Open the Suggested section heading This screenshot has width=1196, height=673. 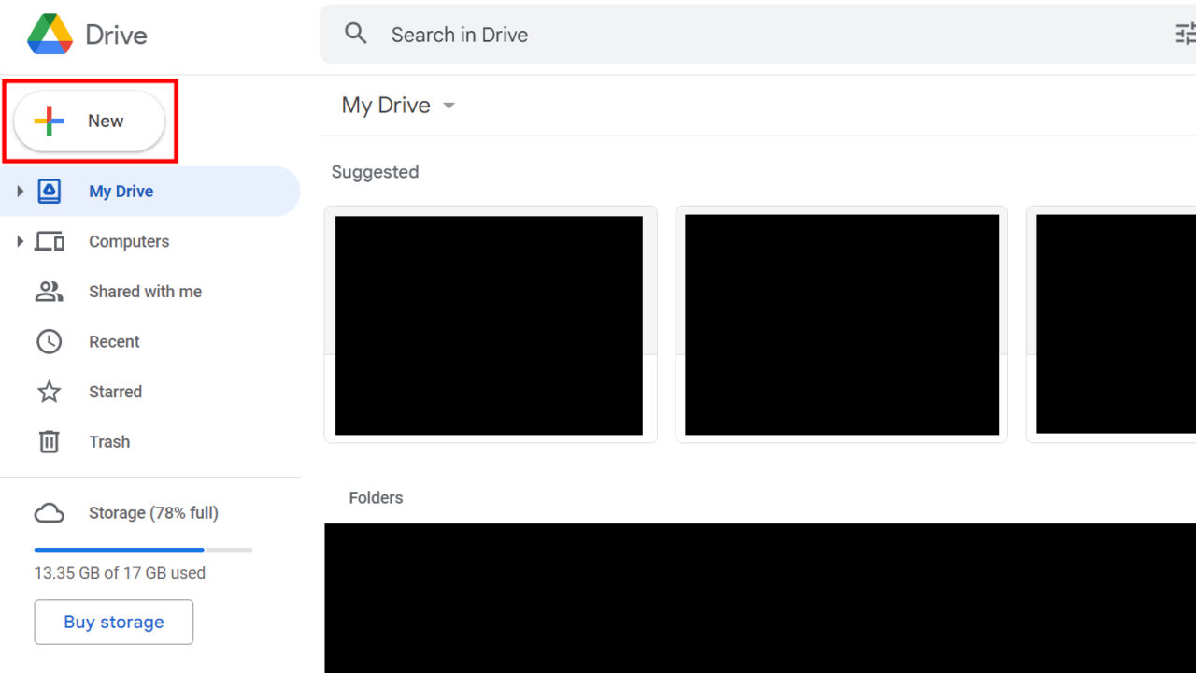(x=375, y=172)
